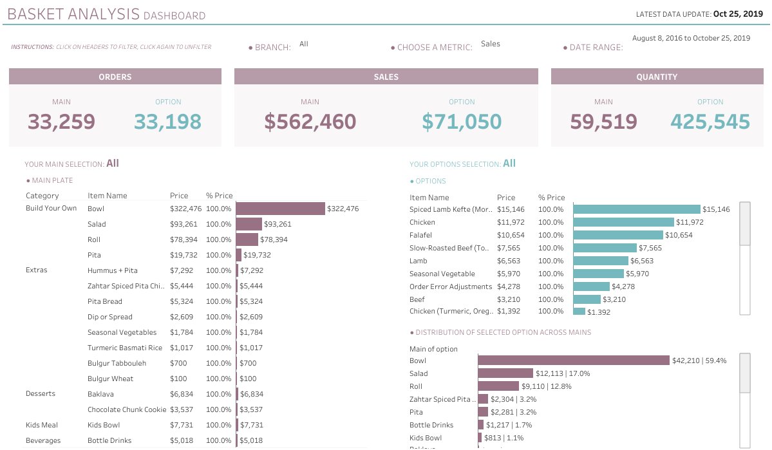Viewport: 772px width, 450px height.
Task: Select Chicken (Turmeric, Oreg.. option
Action: pyautogui.click(x=451, y=311)
